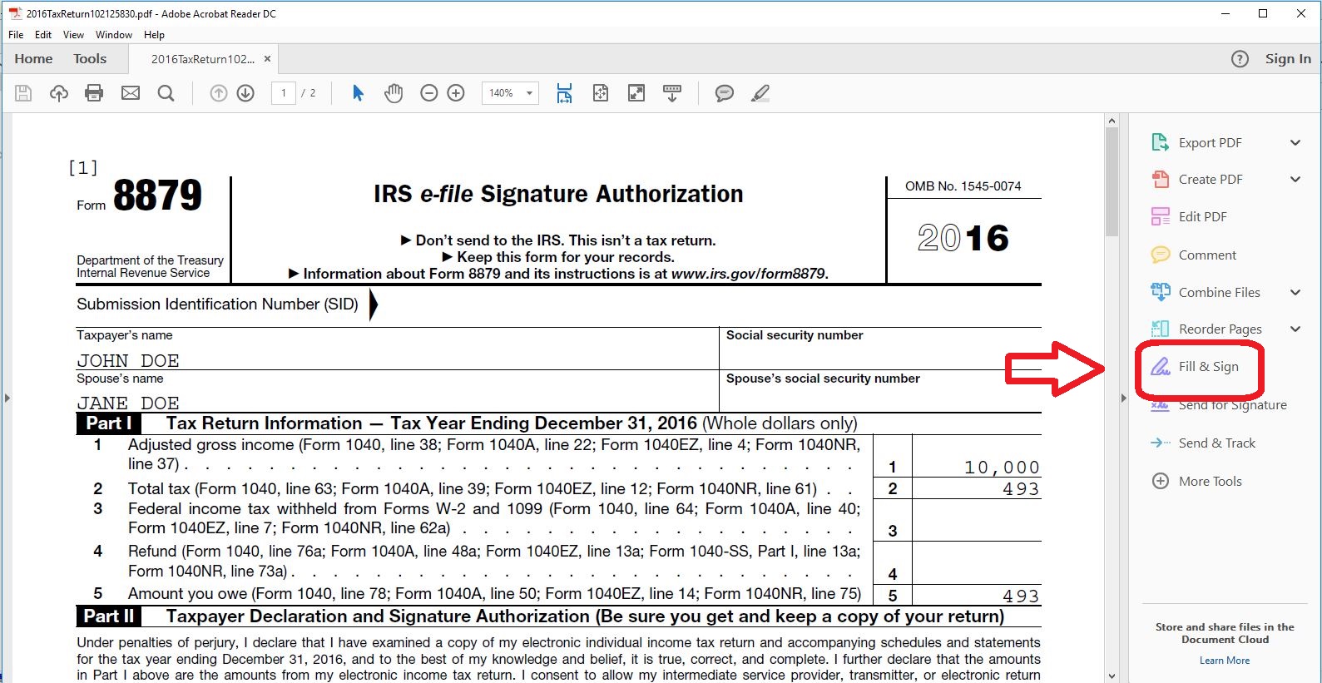The height and width of the screenshot is (683, 1322).
Task: Print the document using printer icon
Action: (x=94, y=93)
